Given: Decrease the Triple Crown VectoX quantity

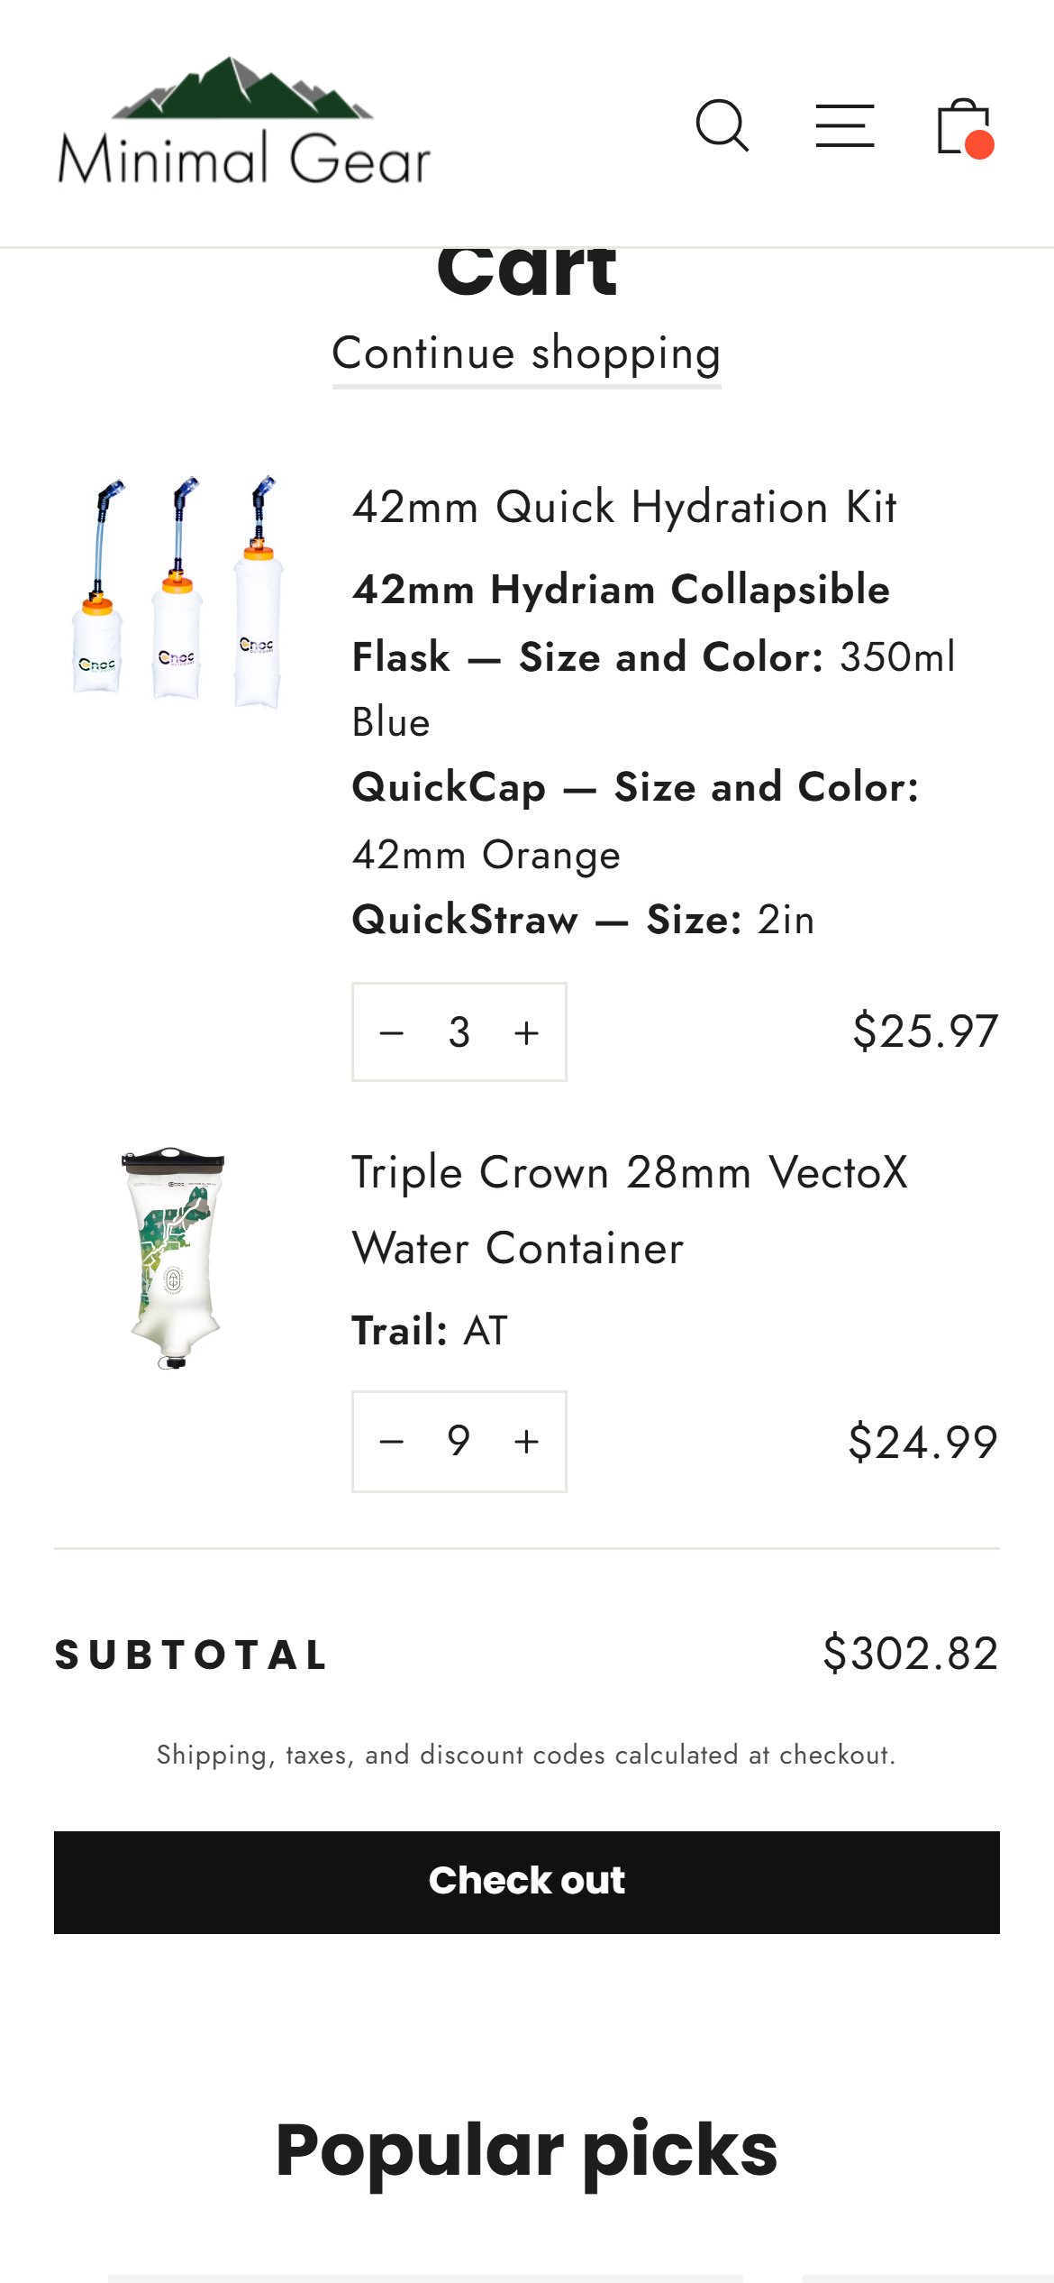Looking at the screenshot, I should click(x=392, y=1442).
